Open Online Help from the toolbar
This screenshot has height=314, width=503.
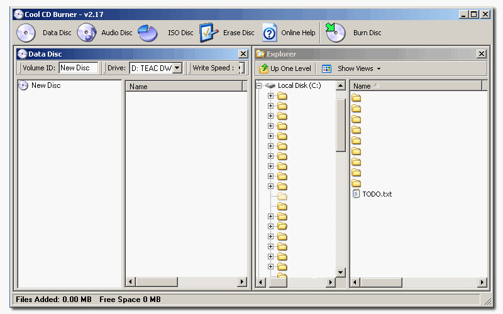pos(270,33)
